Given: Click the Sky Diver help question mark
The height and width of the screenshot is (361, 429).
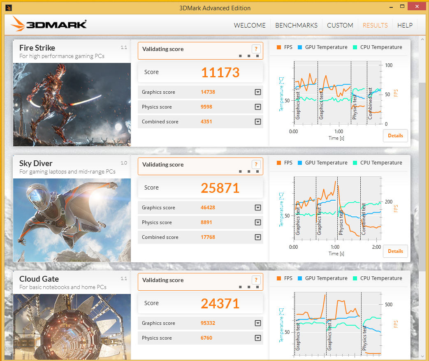Looking at the screenshot, I should [x=256, y=164].
